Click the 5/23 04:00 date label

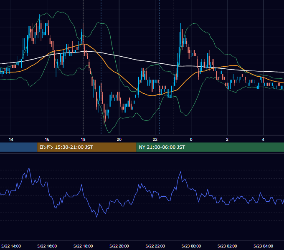263,246
